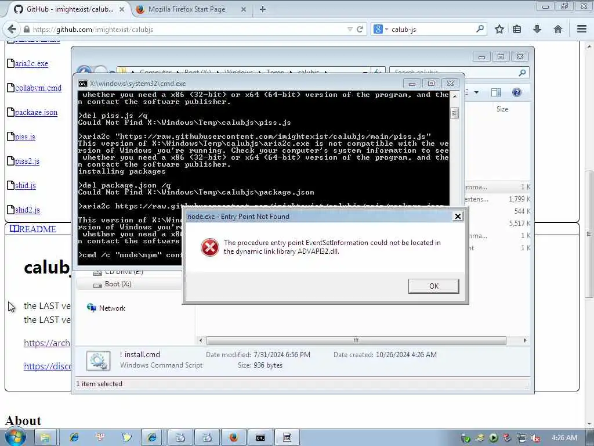Toggle the Explorer preview pane icon
Screen dimensions: 594x446
[x=496, y=92]
